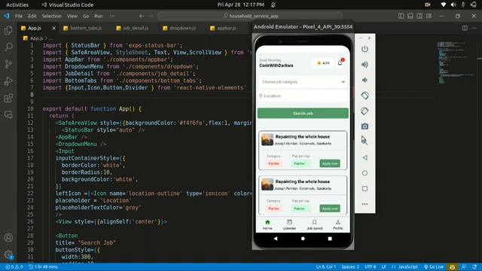The image size is (482, 271).
Task: Open the Search view in activity bar
Action: 8,47
